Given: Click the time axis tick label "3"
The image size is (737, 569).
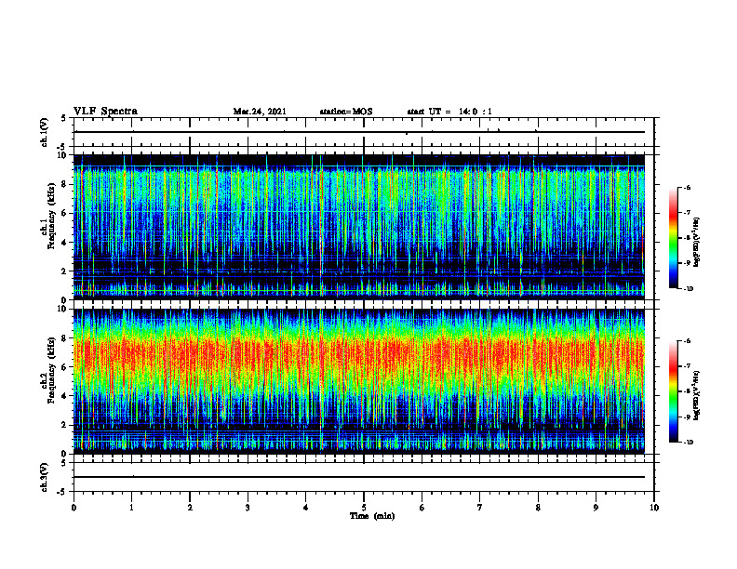Looking at the screenshot, I should tap(248, 508).
